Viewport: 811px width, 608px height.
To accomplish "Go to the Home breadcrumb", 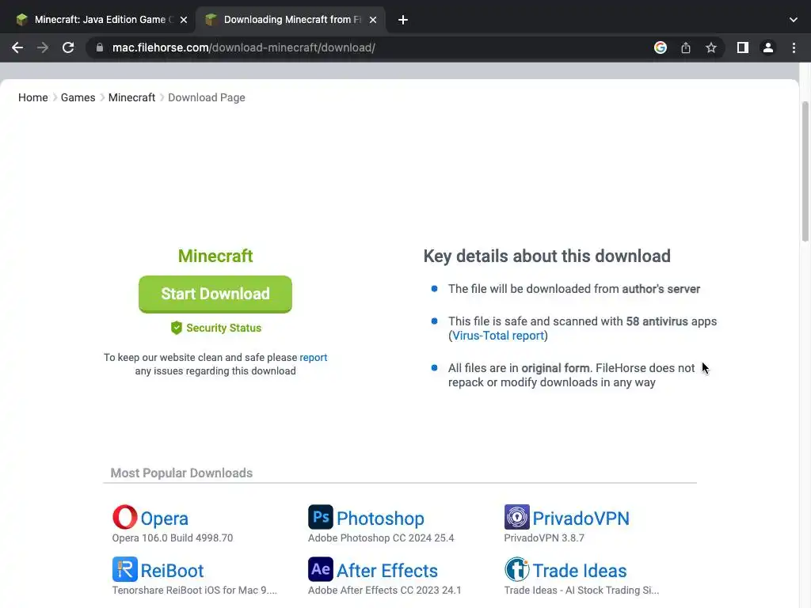I will tap(33, 97).
